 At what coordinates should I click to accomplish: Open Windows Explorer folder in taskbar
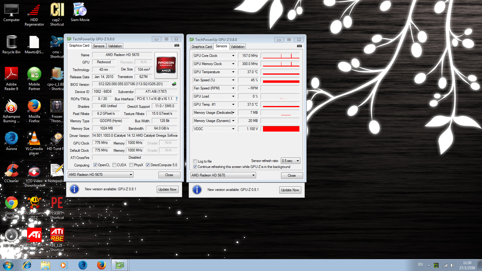(x=45, y=265)
